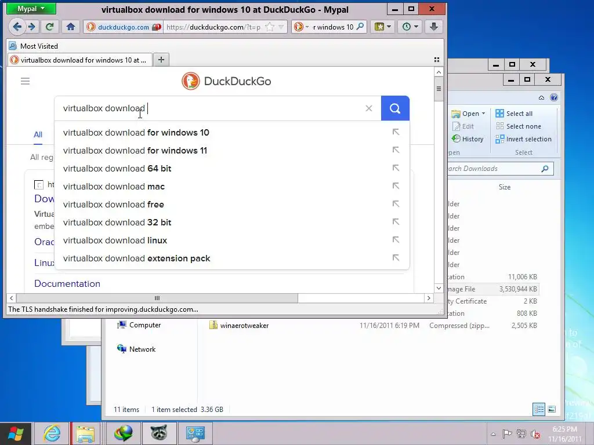Image resolution: width=594 pixels, height=445 pixels.
Task: Go forward in Mypal browser
Action: point(32,27)
